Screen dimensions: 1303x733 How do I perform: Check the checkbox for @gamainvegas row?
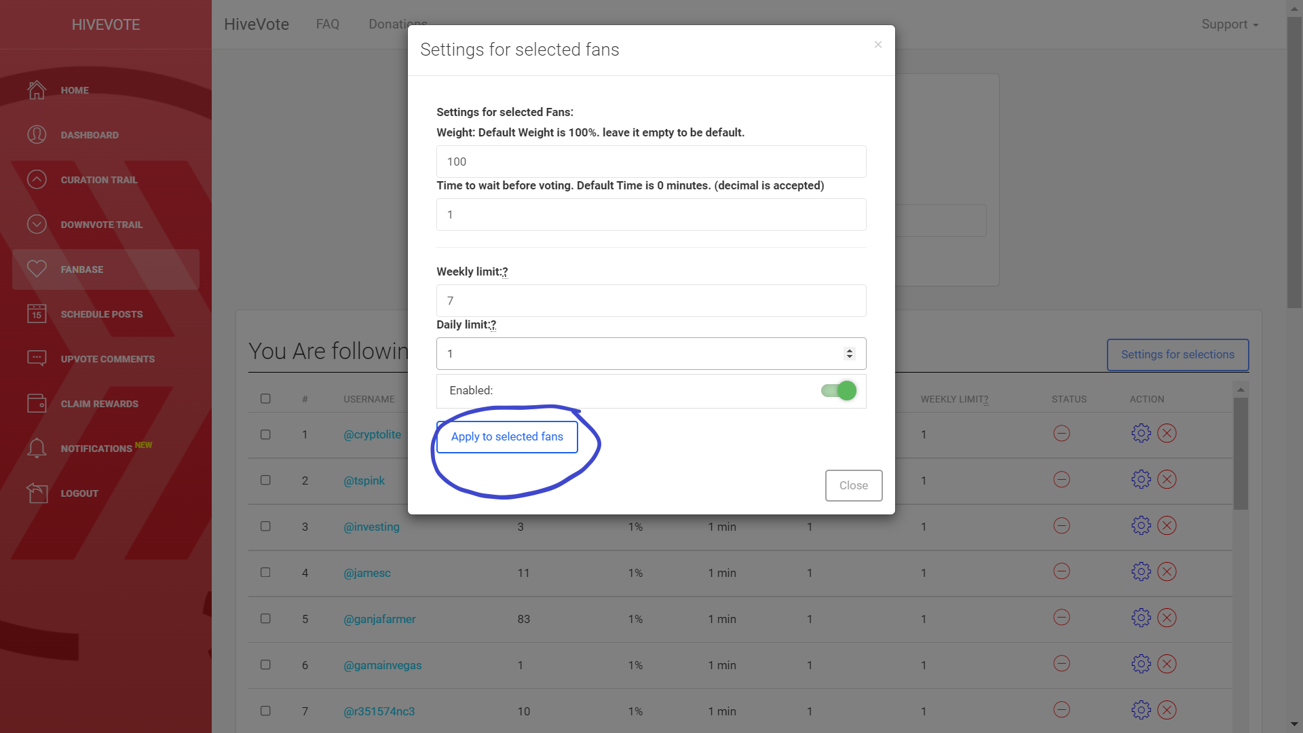point(265,664)
